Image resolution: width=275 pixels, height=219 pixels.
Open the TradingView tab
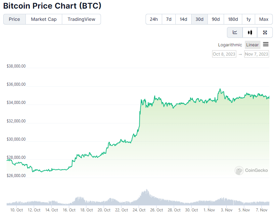(81, 19)
